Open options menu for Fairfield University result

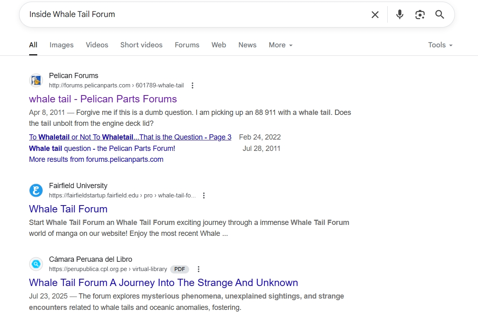coord(204,195)
